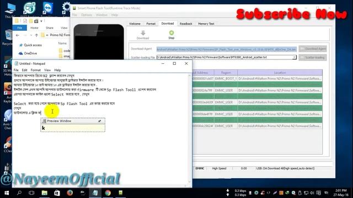Select the Download tab in Flash Tool
Viewport: 353px width, 198px height.
point(168,23)
